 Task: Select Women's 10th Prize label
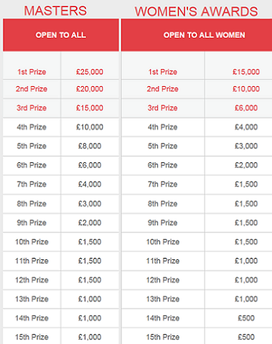163,242
